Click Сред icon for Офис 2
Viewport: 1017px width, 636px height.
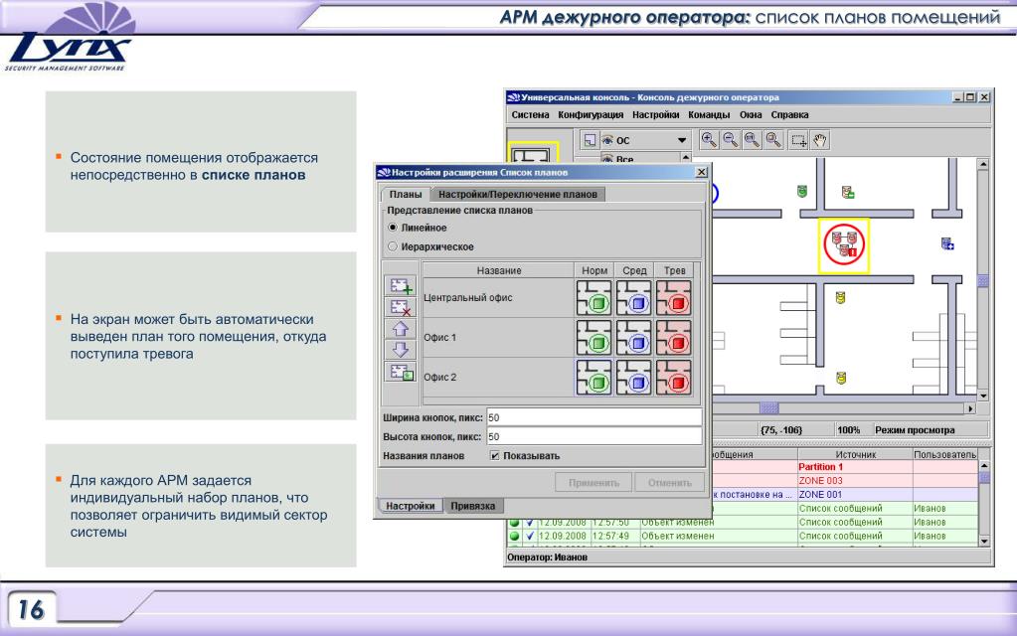(x=633, y=378)
